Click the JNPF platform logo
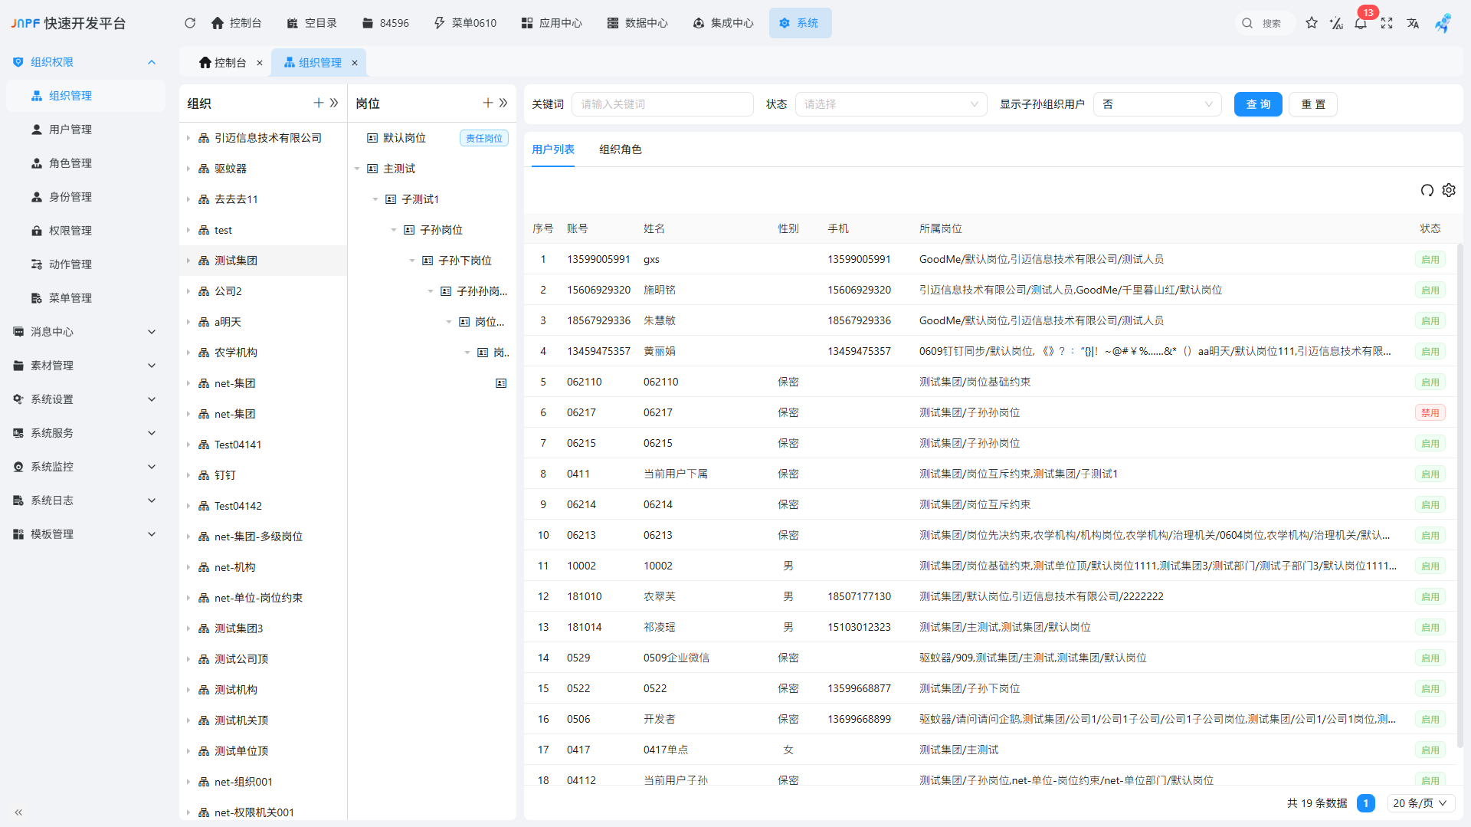Viewport: 1471px width, 827px height. coord(68,23)
